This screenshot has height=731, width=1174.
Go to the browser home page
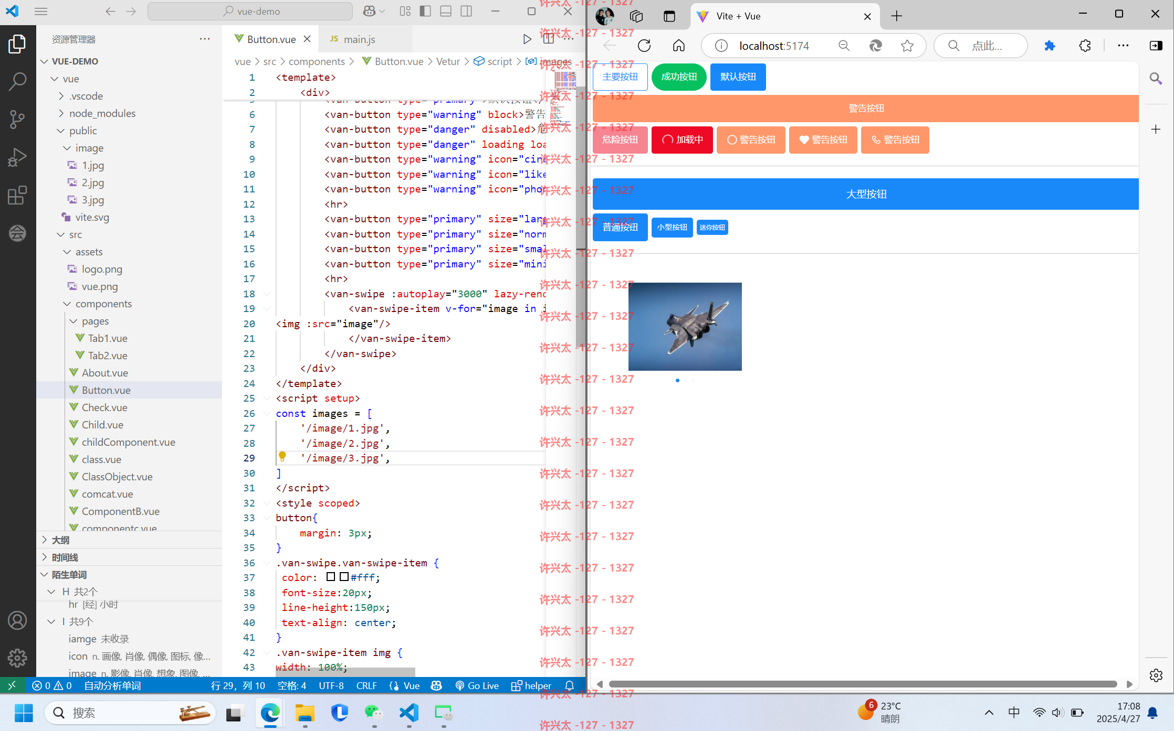click(679, 46)
